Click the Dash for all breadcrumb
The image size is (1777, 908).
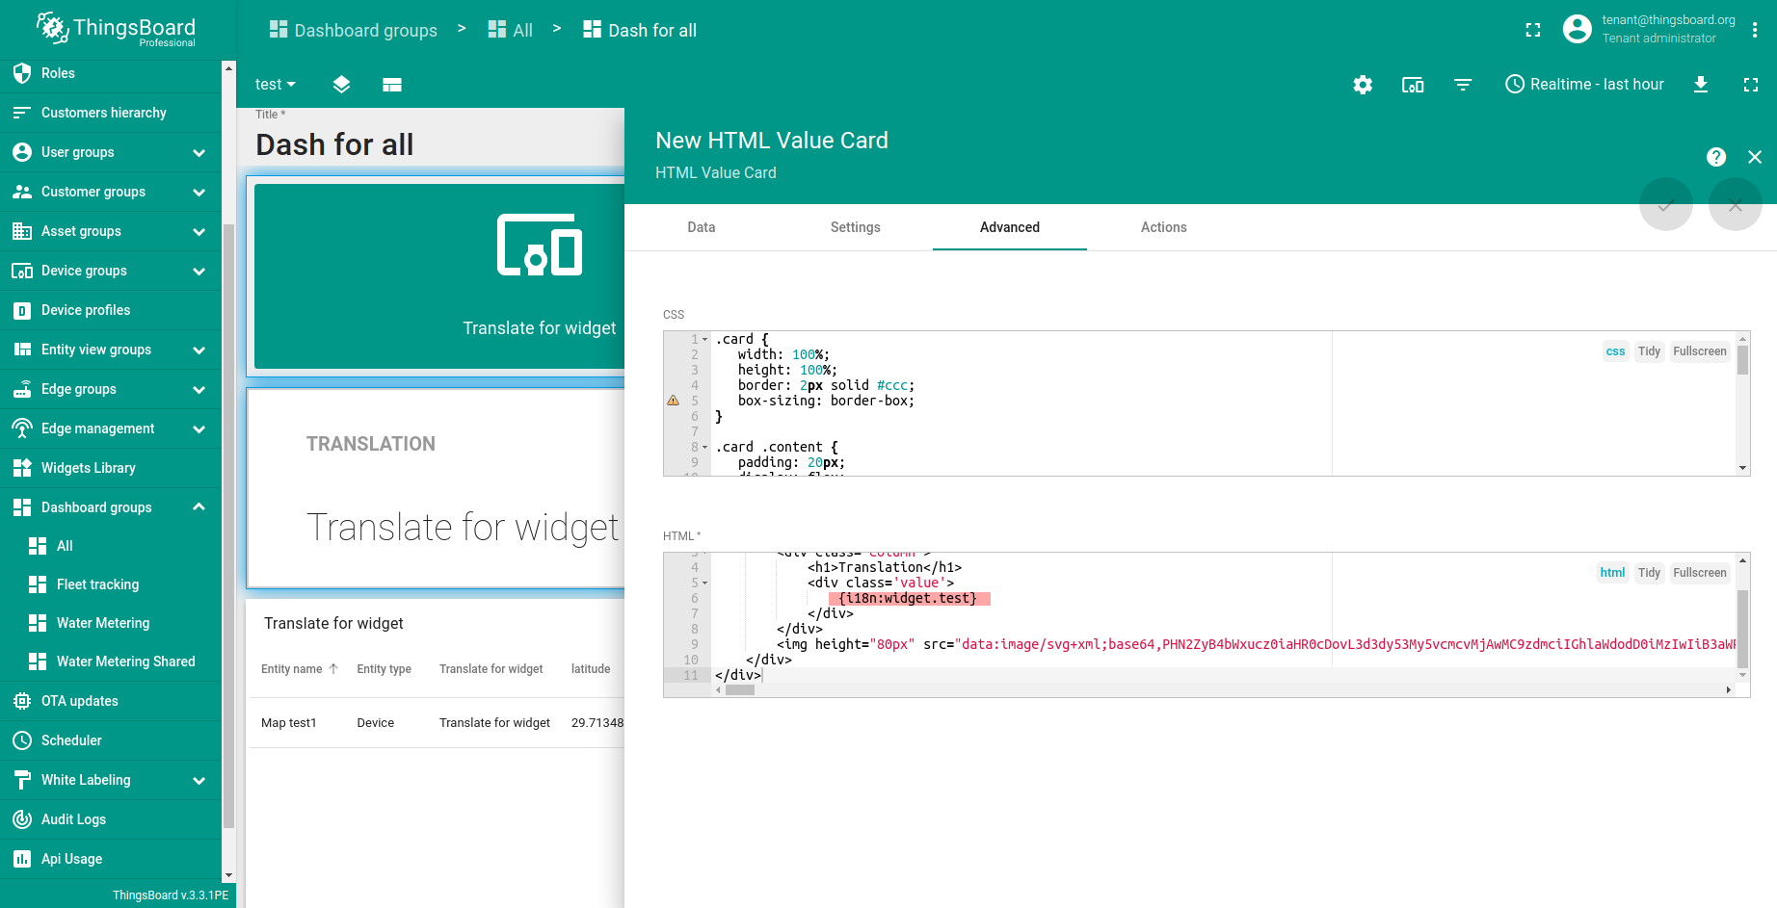[x=640, y=30]
